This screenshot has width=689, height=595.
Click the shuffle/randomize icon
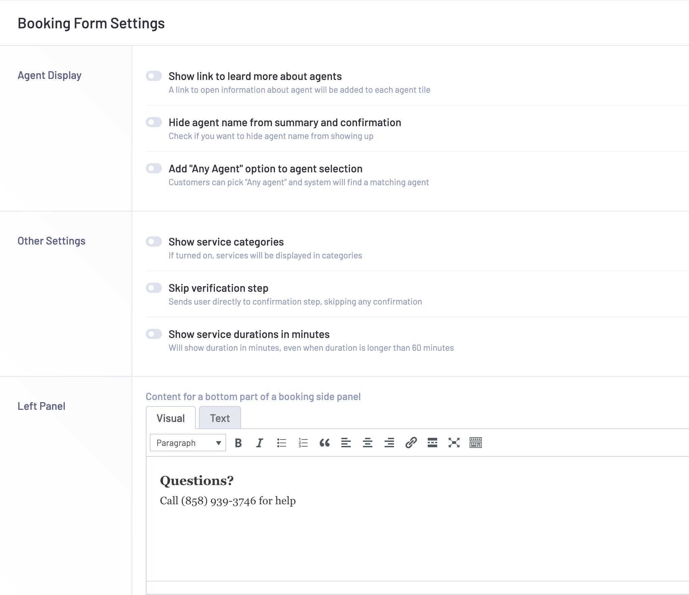pyautogui.click(x=453, y=443)
